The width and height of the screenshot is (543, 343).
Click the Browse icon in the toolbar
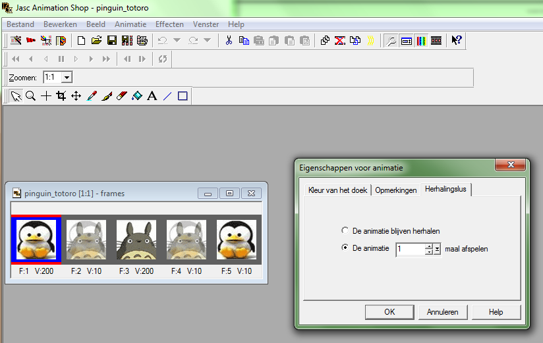142,41
